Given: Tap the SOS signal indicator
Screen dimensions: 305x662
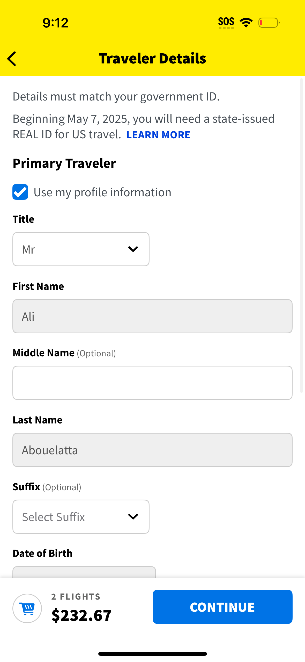Looking at the screenshot, I should click(x=226, y=22).
